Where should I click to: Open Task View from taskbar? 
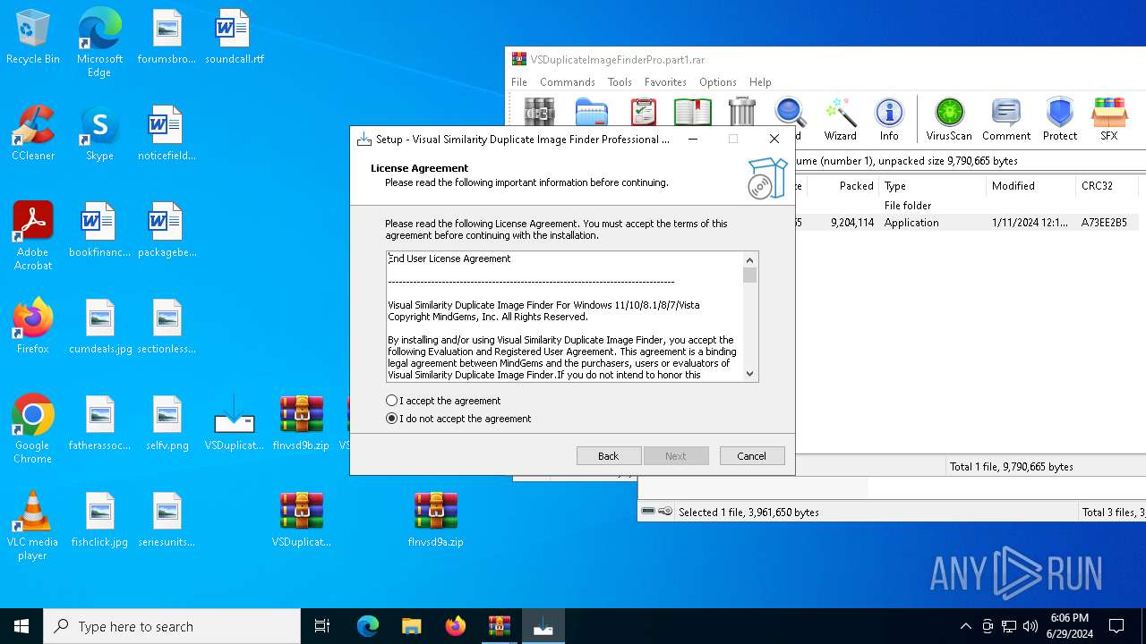[322, 626]
